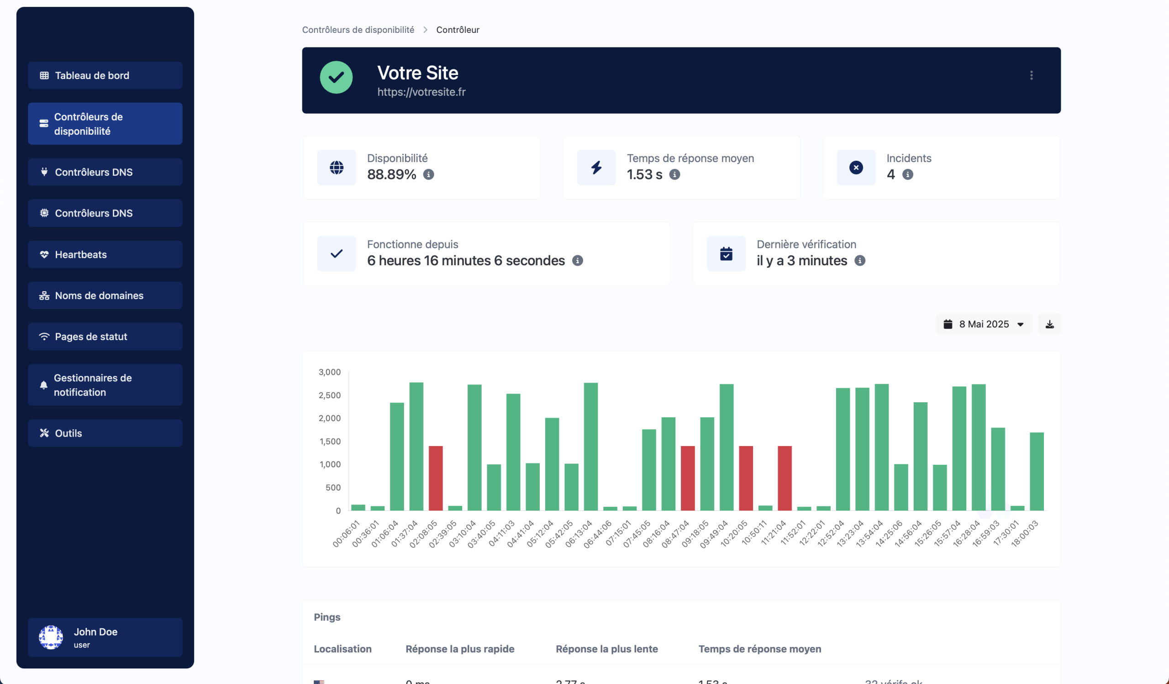Click the Contrôleurs DNS plug icon item
Screen dimensions: 1169x684
click(x=105, y=172)
